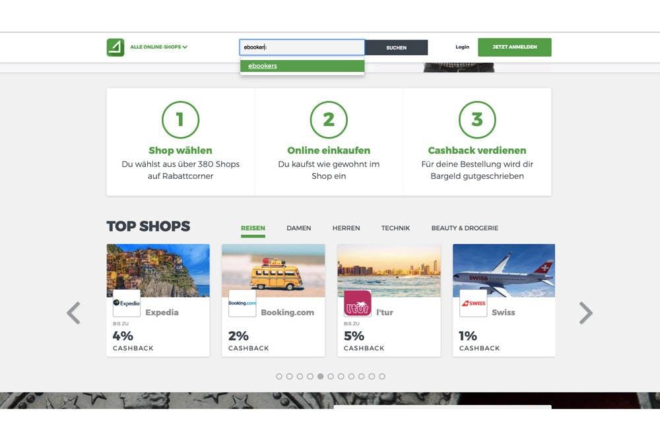The image size is (660, 440).
Task: Open the Technik tab
Action: coord(395,228)
